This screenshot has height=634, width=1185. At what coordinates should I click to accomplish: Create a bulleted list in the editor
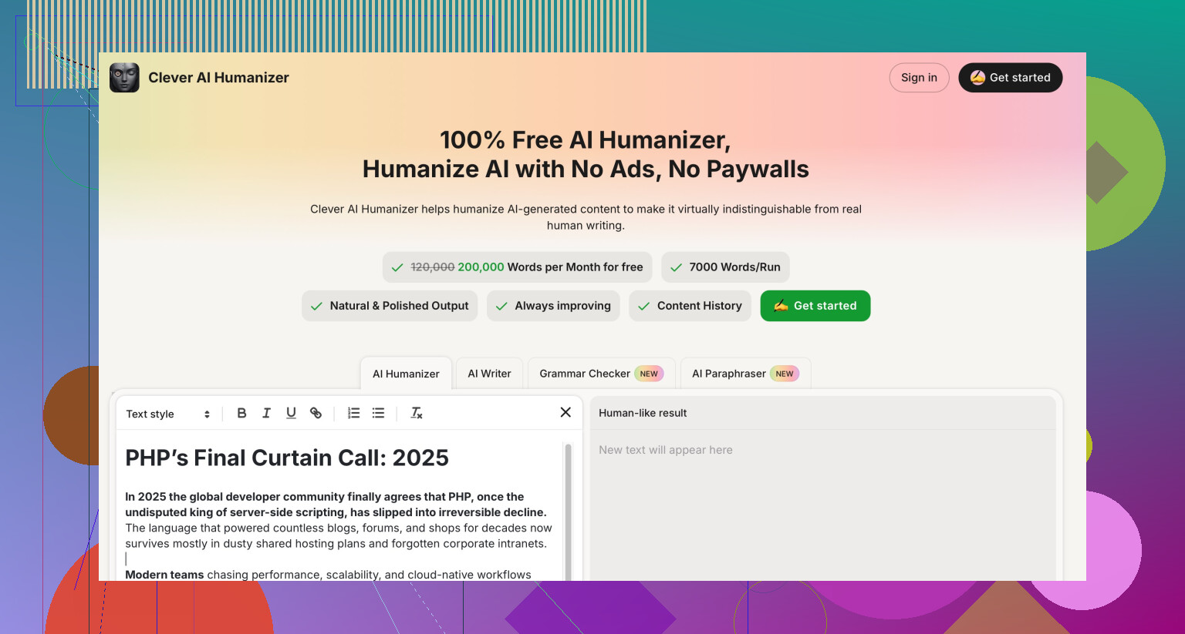[x=378, y=414]
